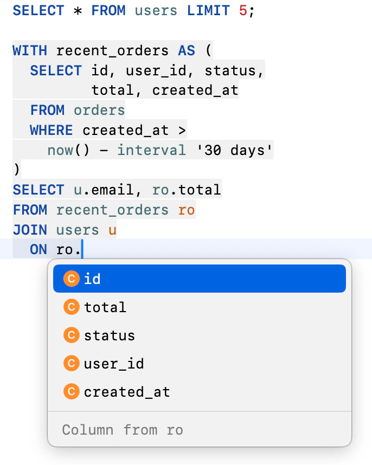This screenshot has height=465, width=372.
Task: Click the column icon next to user_id
Action: click(72, 363)
